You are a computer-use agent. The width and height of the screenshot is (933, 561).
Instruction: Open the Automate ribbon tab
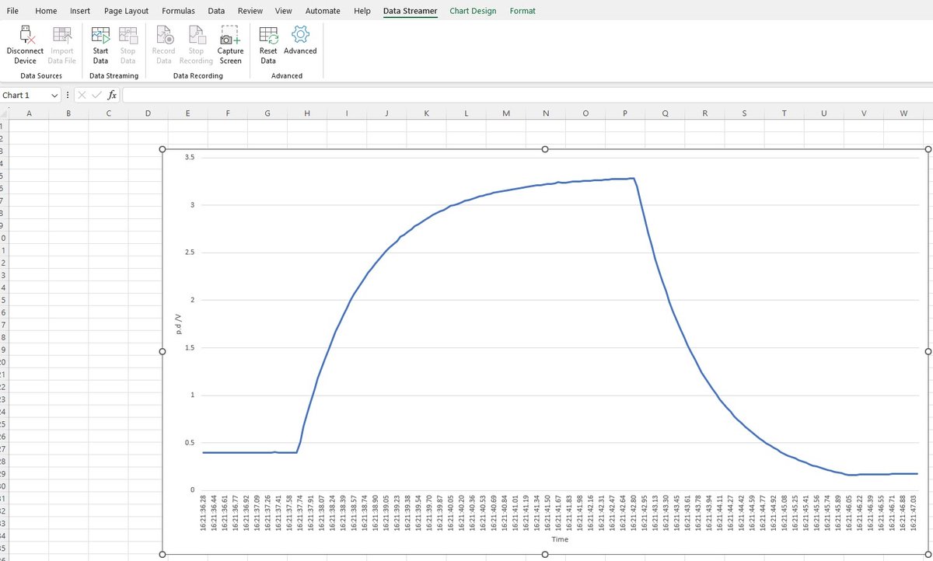click(323, 11)
